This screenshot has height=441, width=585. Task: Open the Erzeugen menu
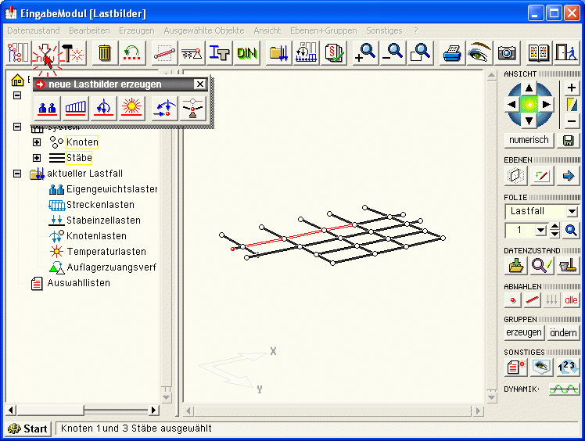click(x=136, y=30)
